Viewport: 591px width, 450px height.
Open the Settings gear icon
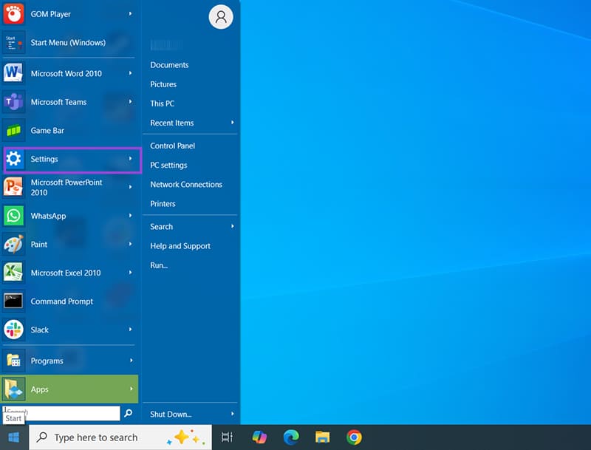(13, 159)
